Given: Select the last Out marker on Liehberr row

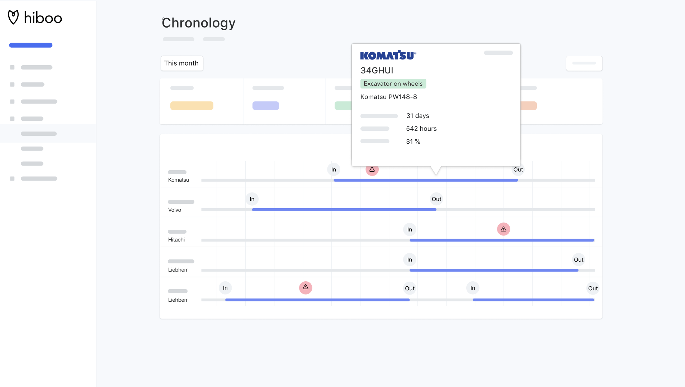Looking at the screenshot, I should [593, 288].
